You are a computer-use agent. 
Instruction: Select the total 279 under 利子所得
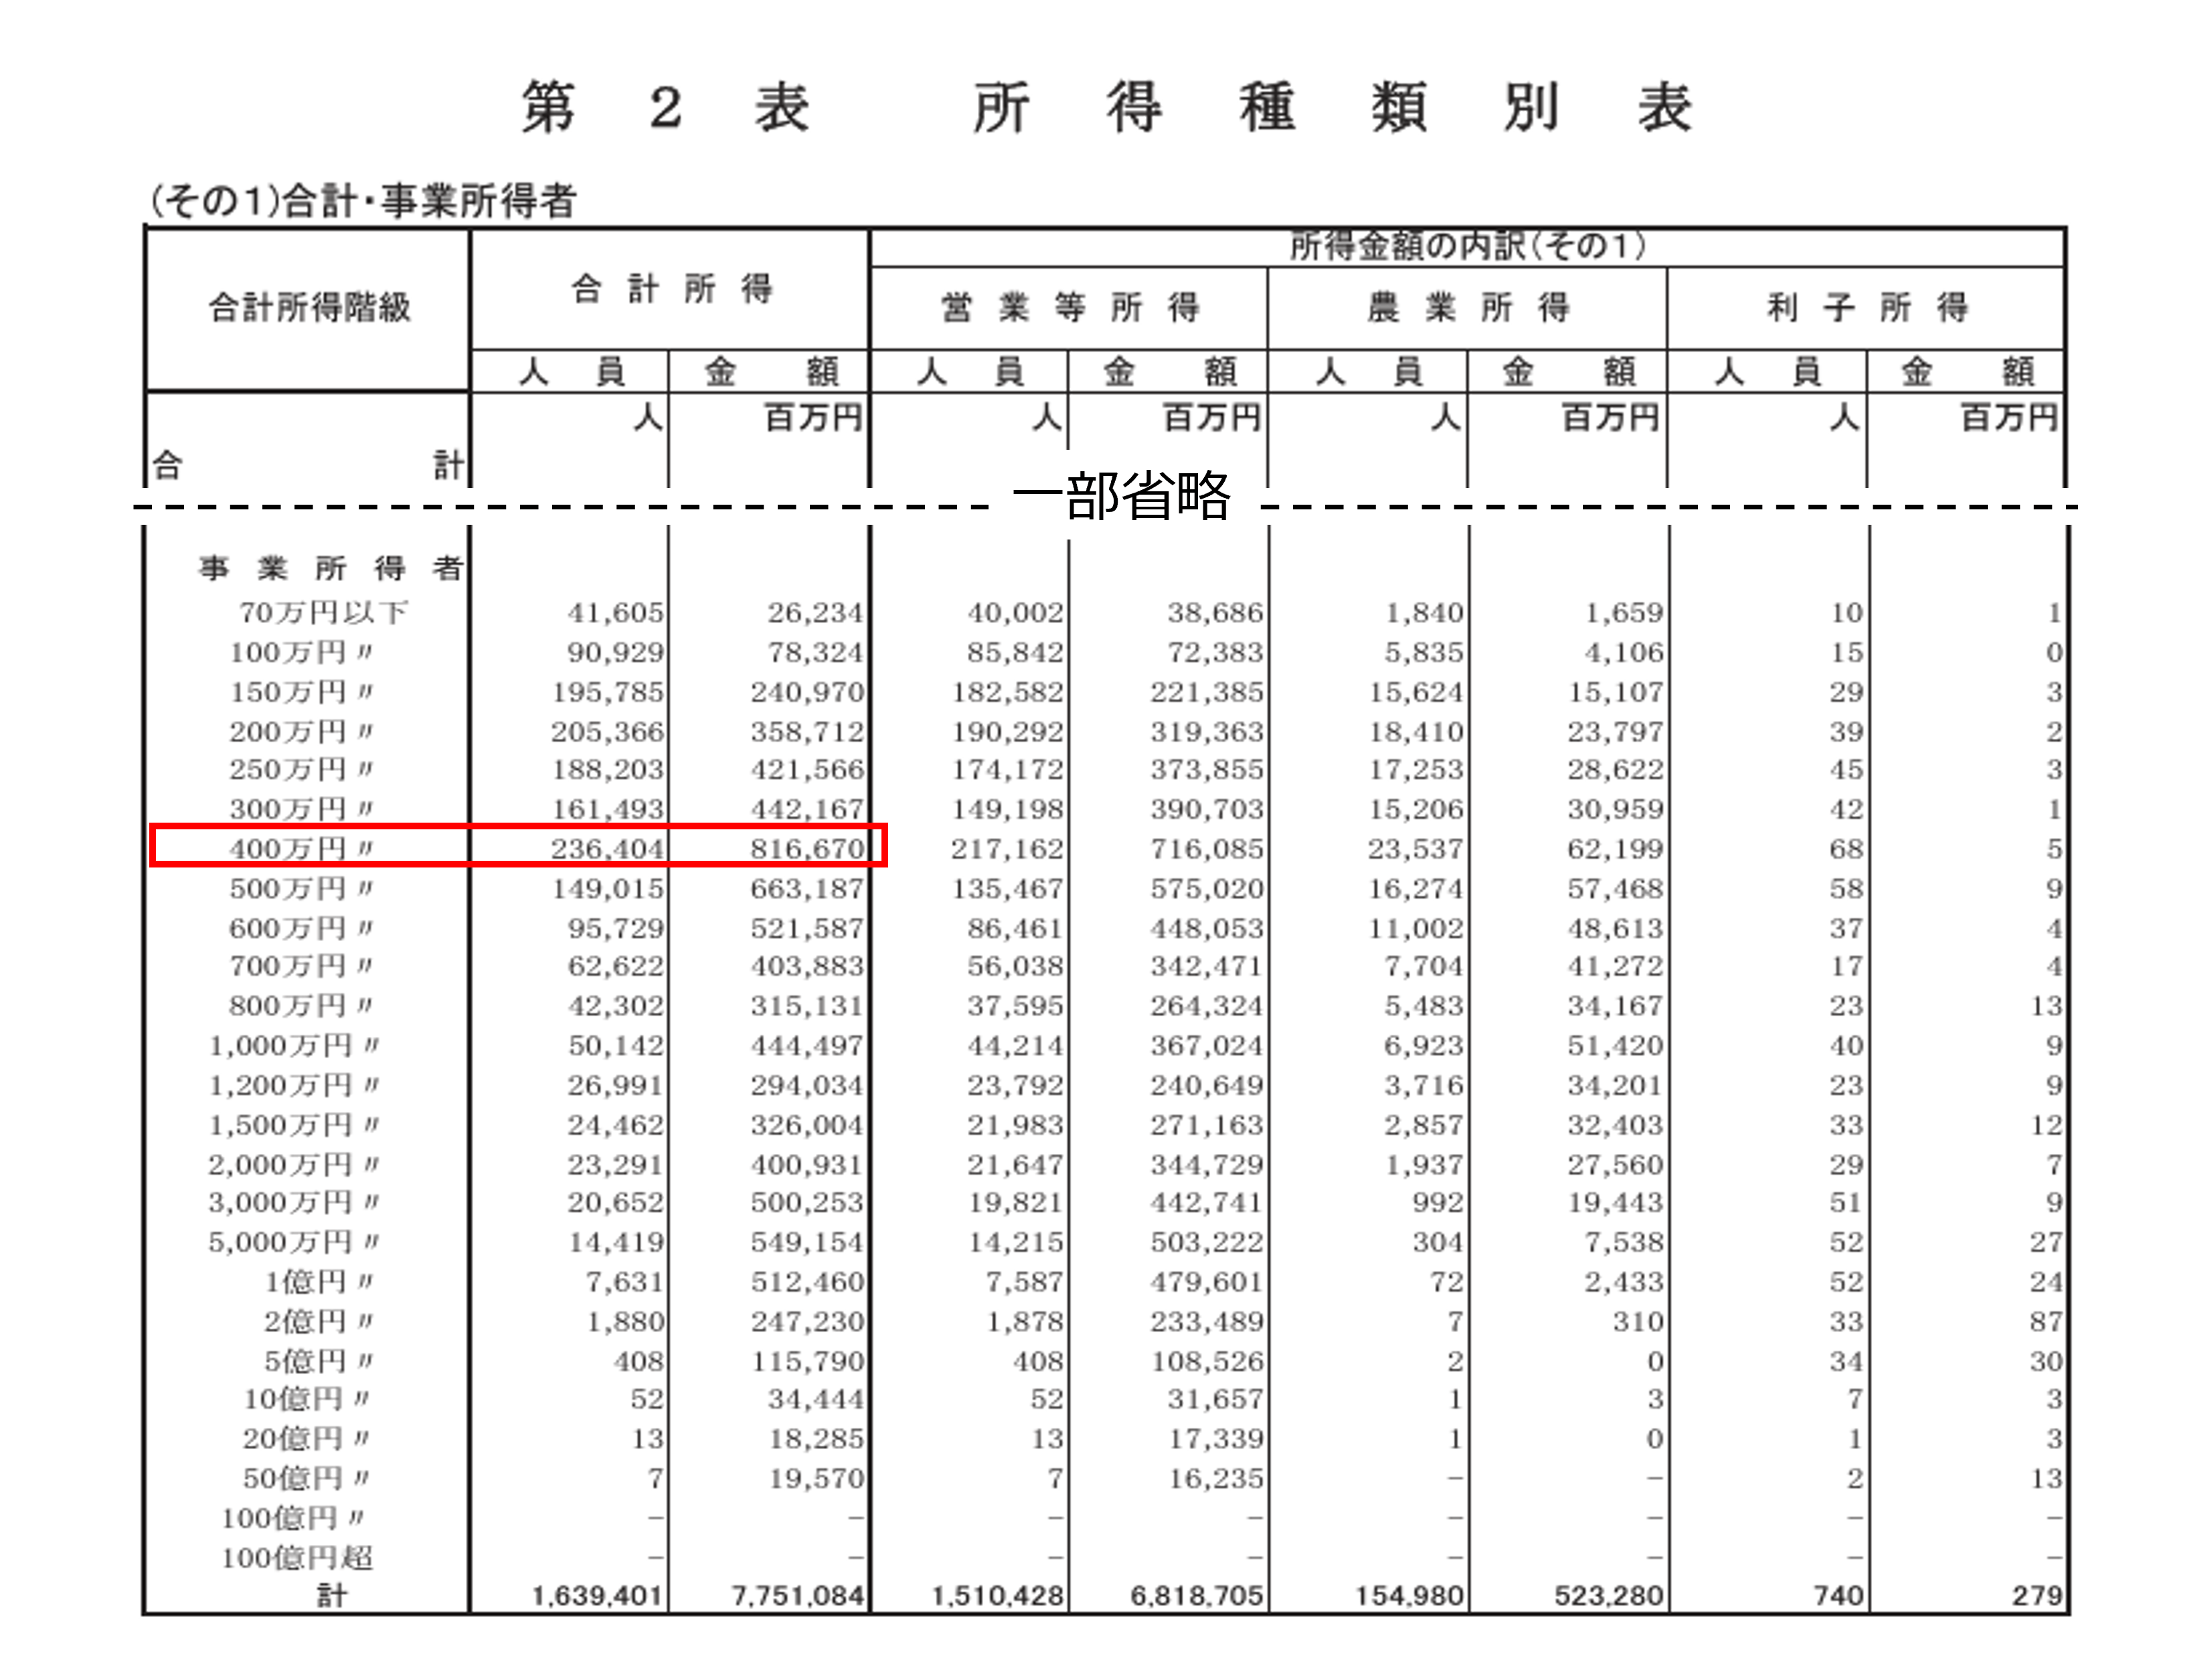[x=2038, y=1596]
